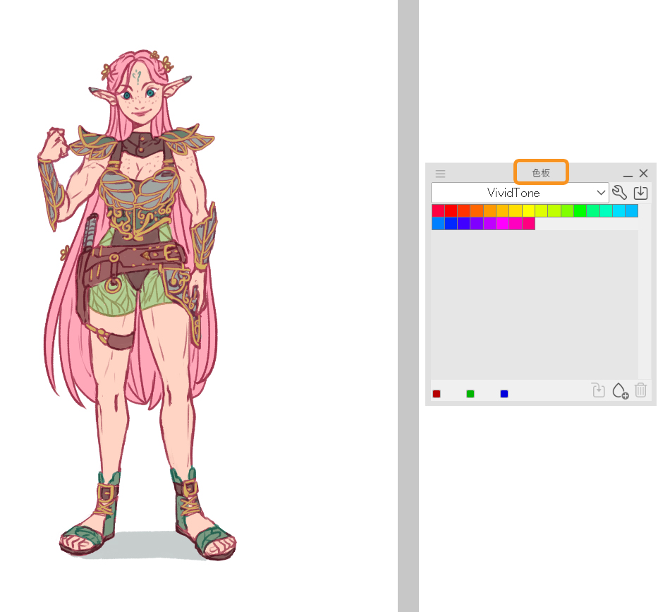The height and width of the screenshot is (612, 658).
Task: Open the color set panel hamburger menu
Action: (440, 174)
